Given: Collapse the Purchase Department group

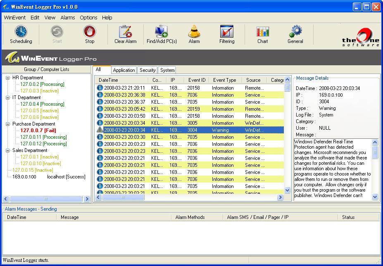Looking at the screenshot, I should 8,124.
